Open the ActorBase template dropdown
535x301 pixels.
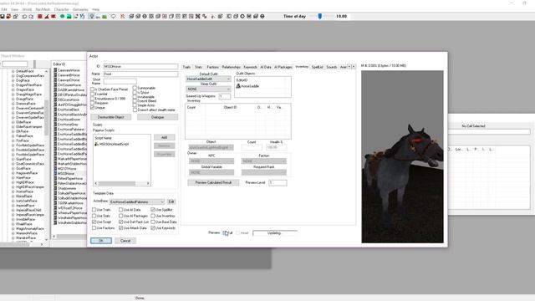pyautogui.click(x=137, y=202)
